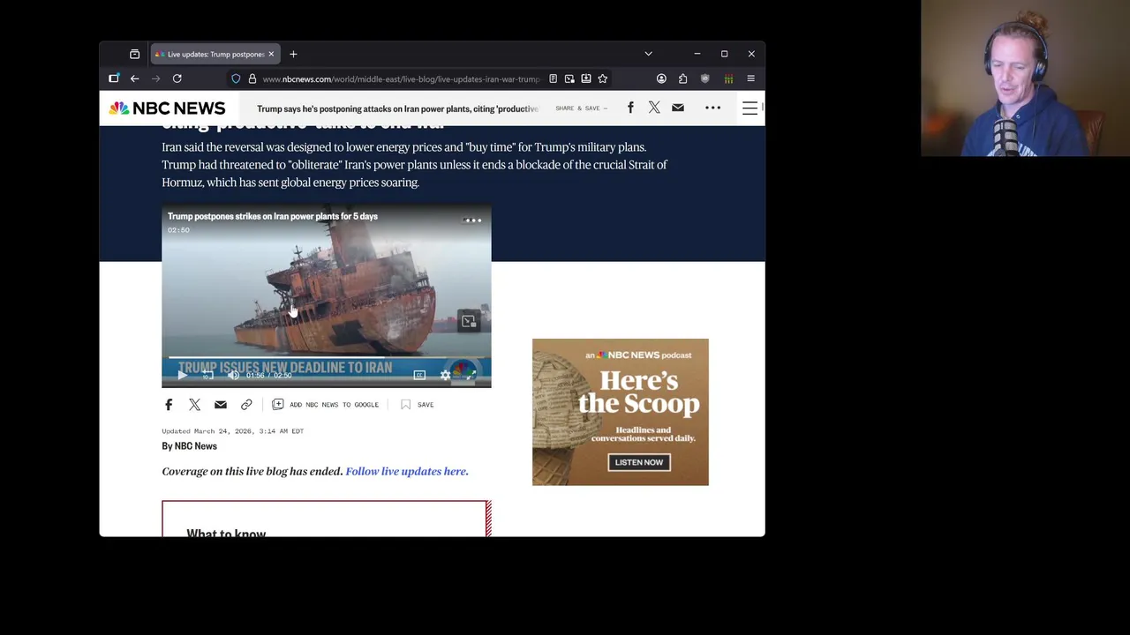Open the uBlock Origin shield extension
Screen dimensions: 1130x635
(704, 78)
